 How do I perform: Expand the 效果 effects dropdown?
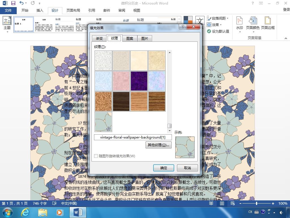point(221,25)
